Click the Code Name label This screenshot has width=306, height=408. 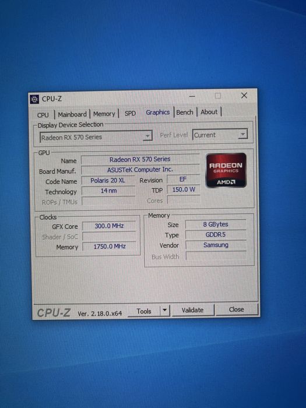(x=61, y=182)
